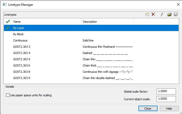182x114 pixels.
Task: Click the Linetype Manager title bar icon
Action: [x=4, y=4]
